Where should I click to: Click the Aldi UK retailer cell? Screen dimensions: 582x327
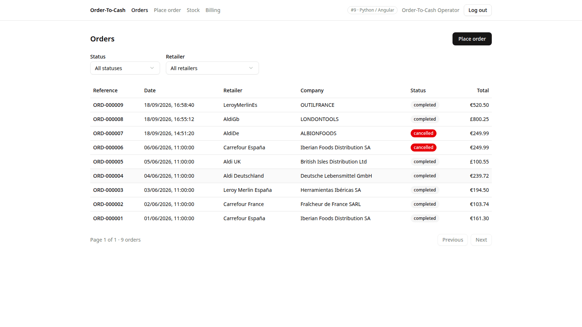click(232, 162)
